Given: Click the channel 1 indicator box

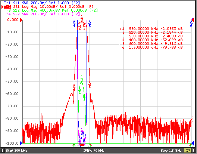Looking at the screenshot, I should [x=2, y=151].
